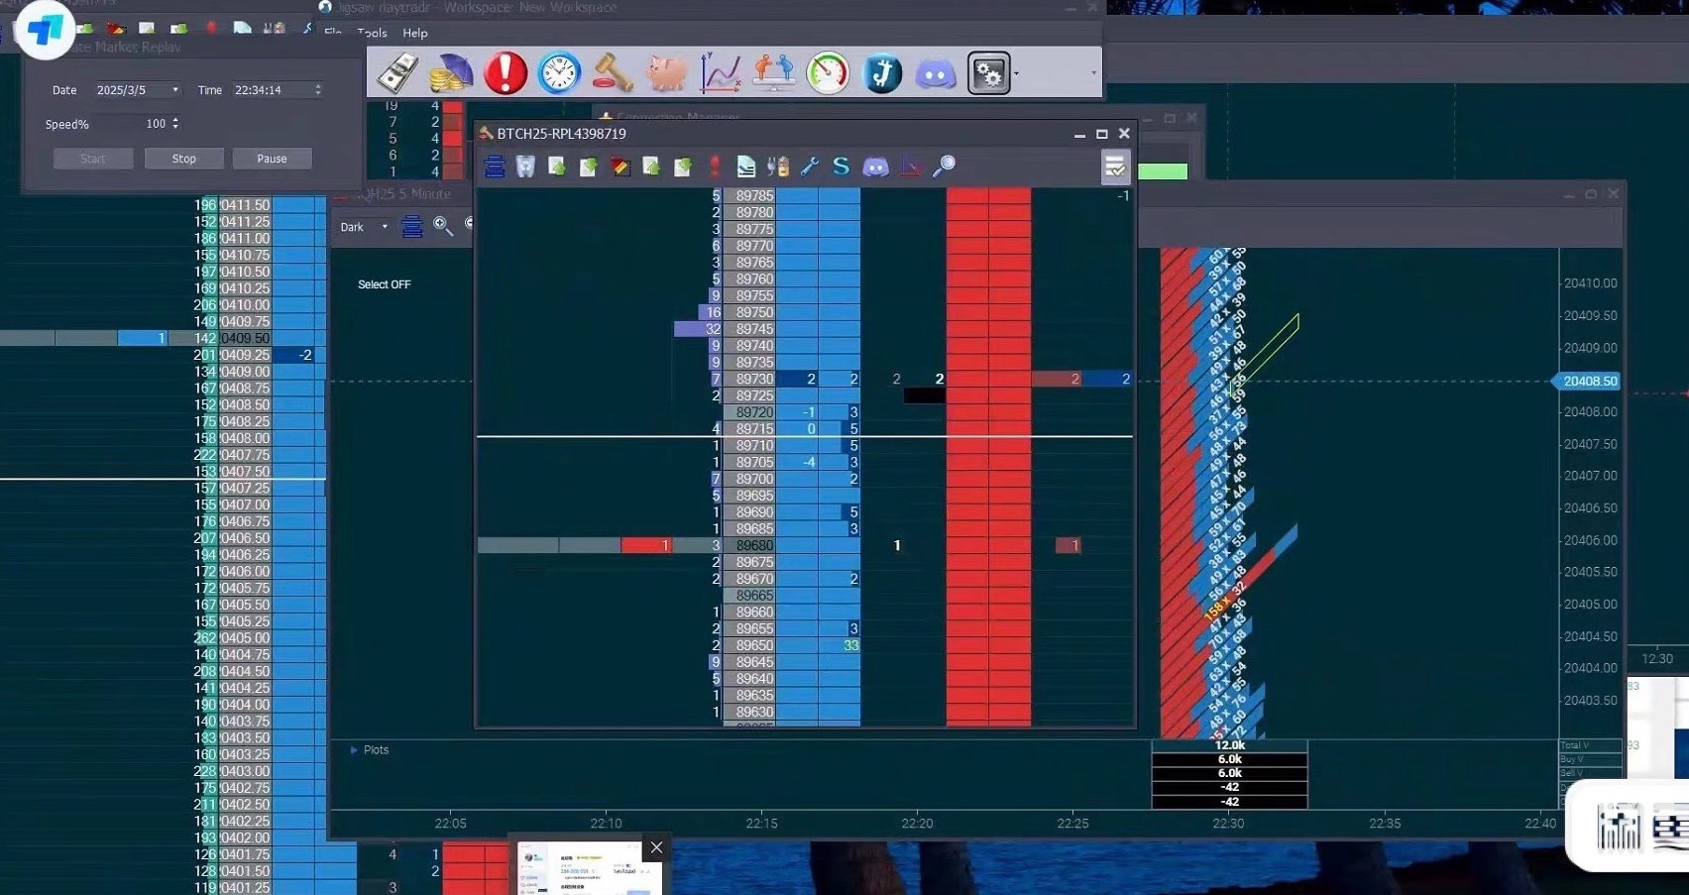The image size is (1689, 895).
Task: Click the greyed Start button in Market Replay
Action: point(93,159)
